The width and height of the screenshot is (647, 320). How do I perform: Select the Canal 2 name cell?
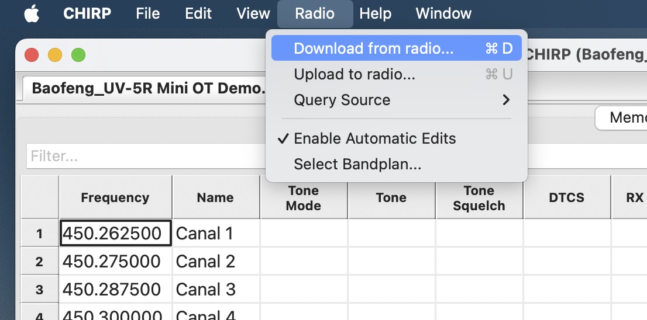(x=216, y=261)
